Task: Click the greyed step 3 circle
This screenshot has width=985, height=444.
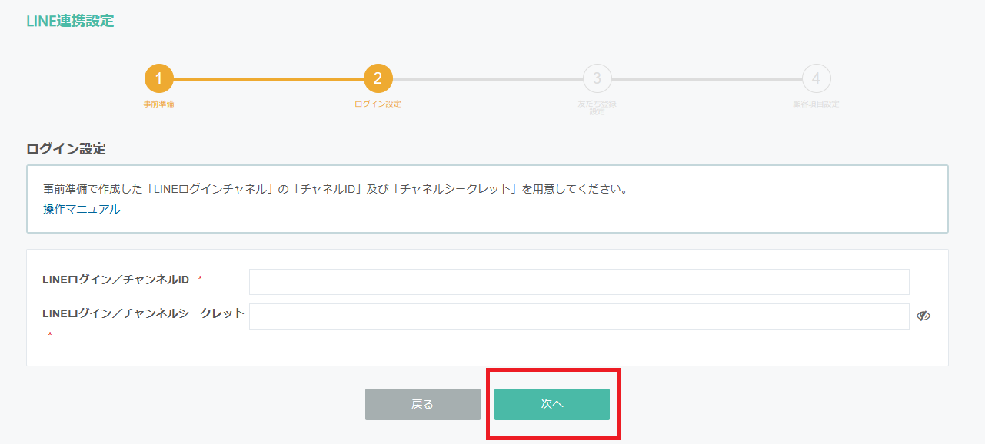Action: [x=597, y=78]
